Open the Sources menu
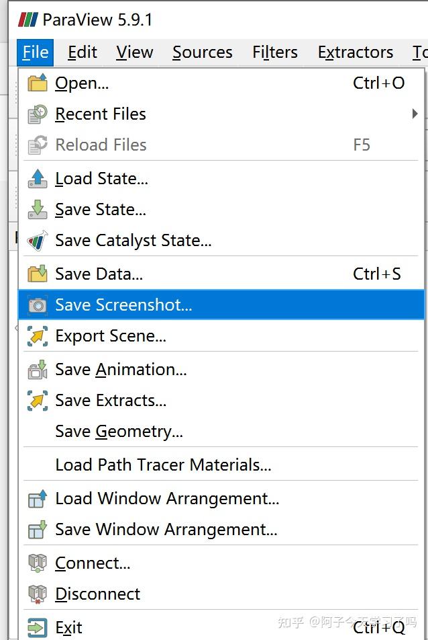The height and width of the screenshot is (640, 428). 202,52
